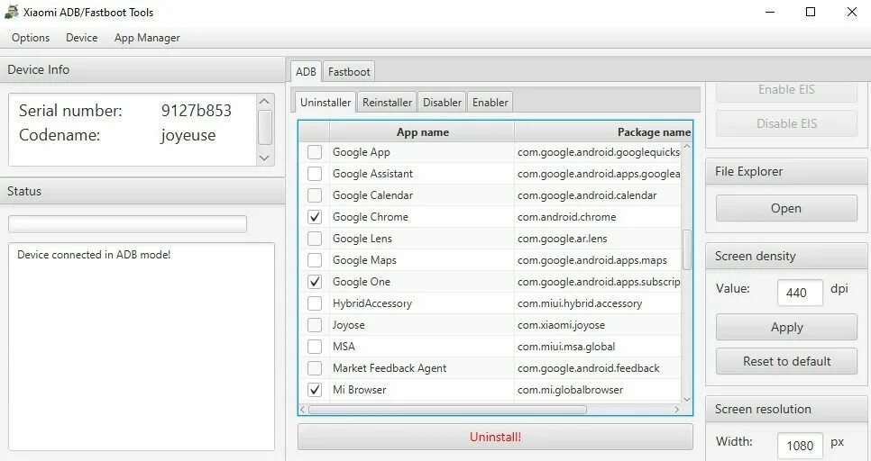The width and height of the screenshot is (871, 461).
Task: Click the screen density value field
Action: click(800, 293)
